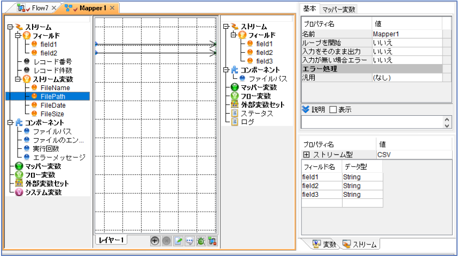Screen dimensions: 458x256
Task: Click the Mapper1 tab icon
Action: (68, 8)
